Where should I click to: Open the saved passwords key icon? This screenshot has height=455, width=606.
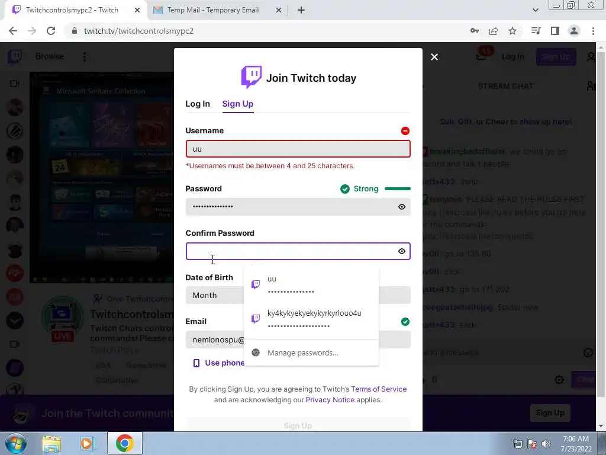pos(475,31)
